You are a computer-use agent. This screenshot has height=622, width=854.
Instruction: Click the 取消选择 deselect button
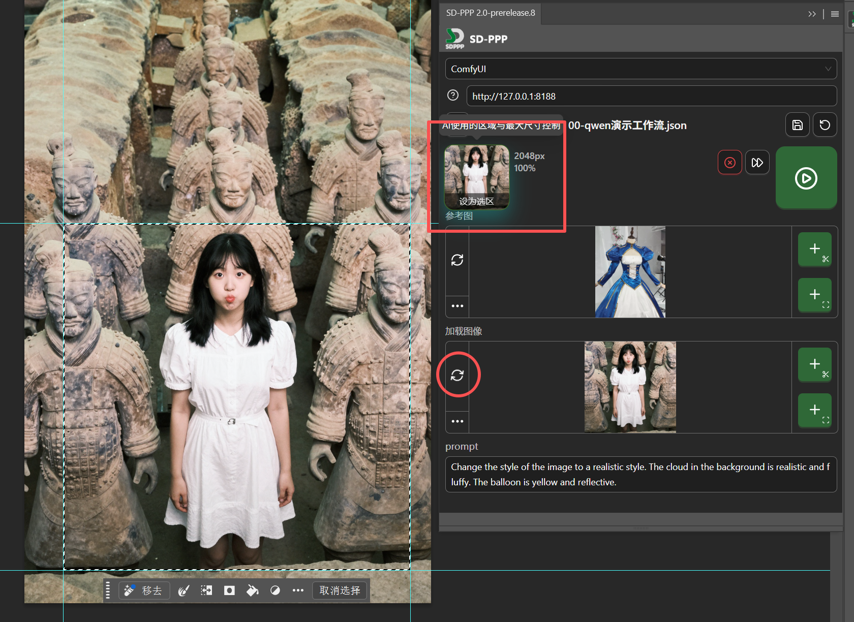pos(340,590)
